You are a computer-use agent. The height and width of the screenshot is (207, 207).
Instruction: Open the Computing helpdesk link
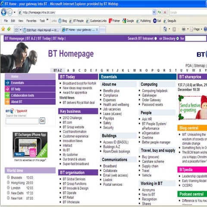pyautogui.click(x=155, y=91)
